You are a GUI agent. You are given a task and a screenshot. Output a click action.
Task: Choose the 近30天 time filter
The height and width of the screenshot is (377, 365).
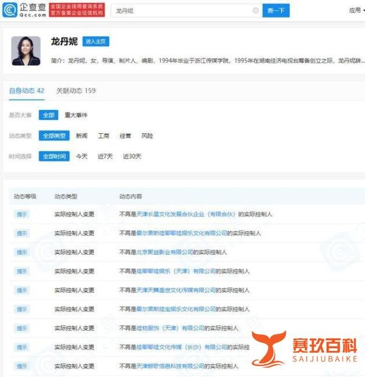tap(132, 156)
